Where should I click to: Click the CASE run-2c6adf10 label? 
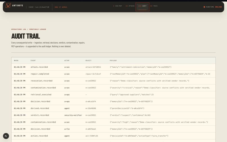(39, 7)
